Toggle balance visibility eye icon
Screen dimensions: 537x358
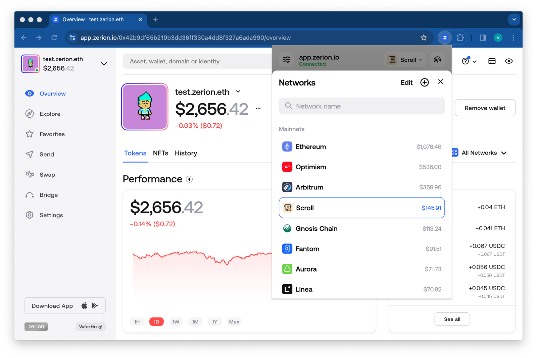pos(509,61)
